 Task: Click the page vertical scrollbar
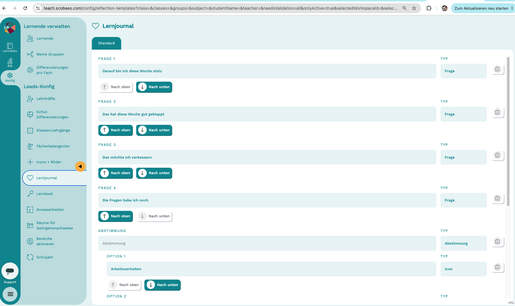(508, 132)
